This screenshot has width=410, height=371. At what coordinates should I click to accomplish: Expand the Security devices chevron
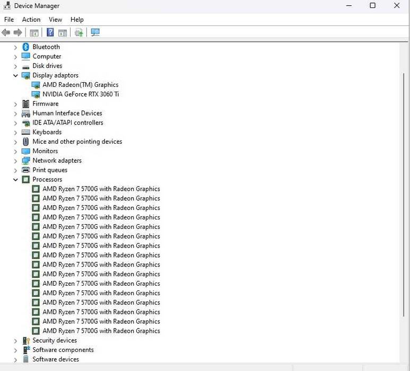pyautogui.click(x=15, y=341)
